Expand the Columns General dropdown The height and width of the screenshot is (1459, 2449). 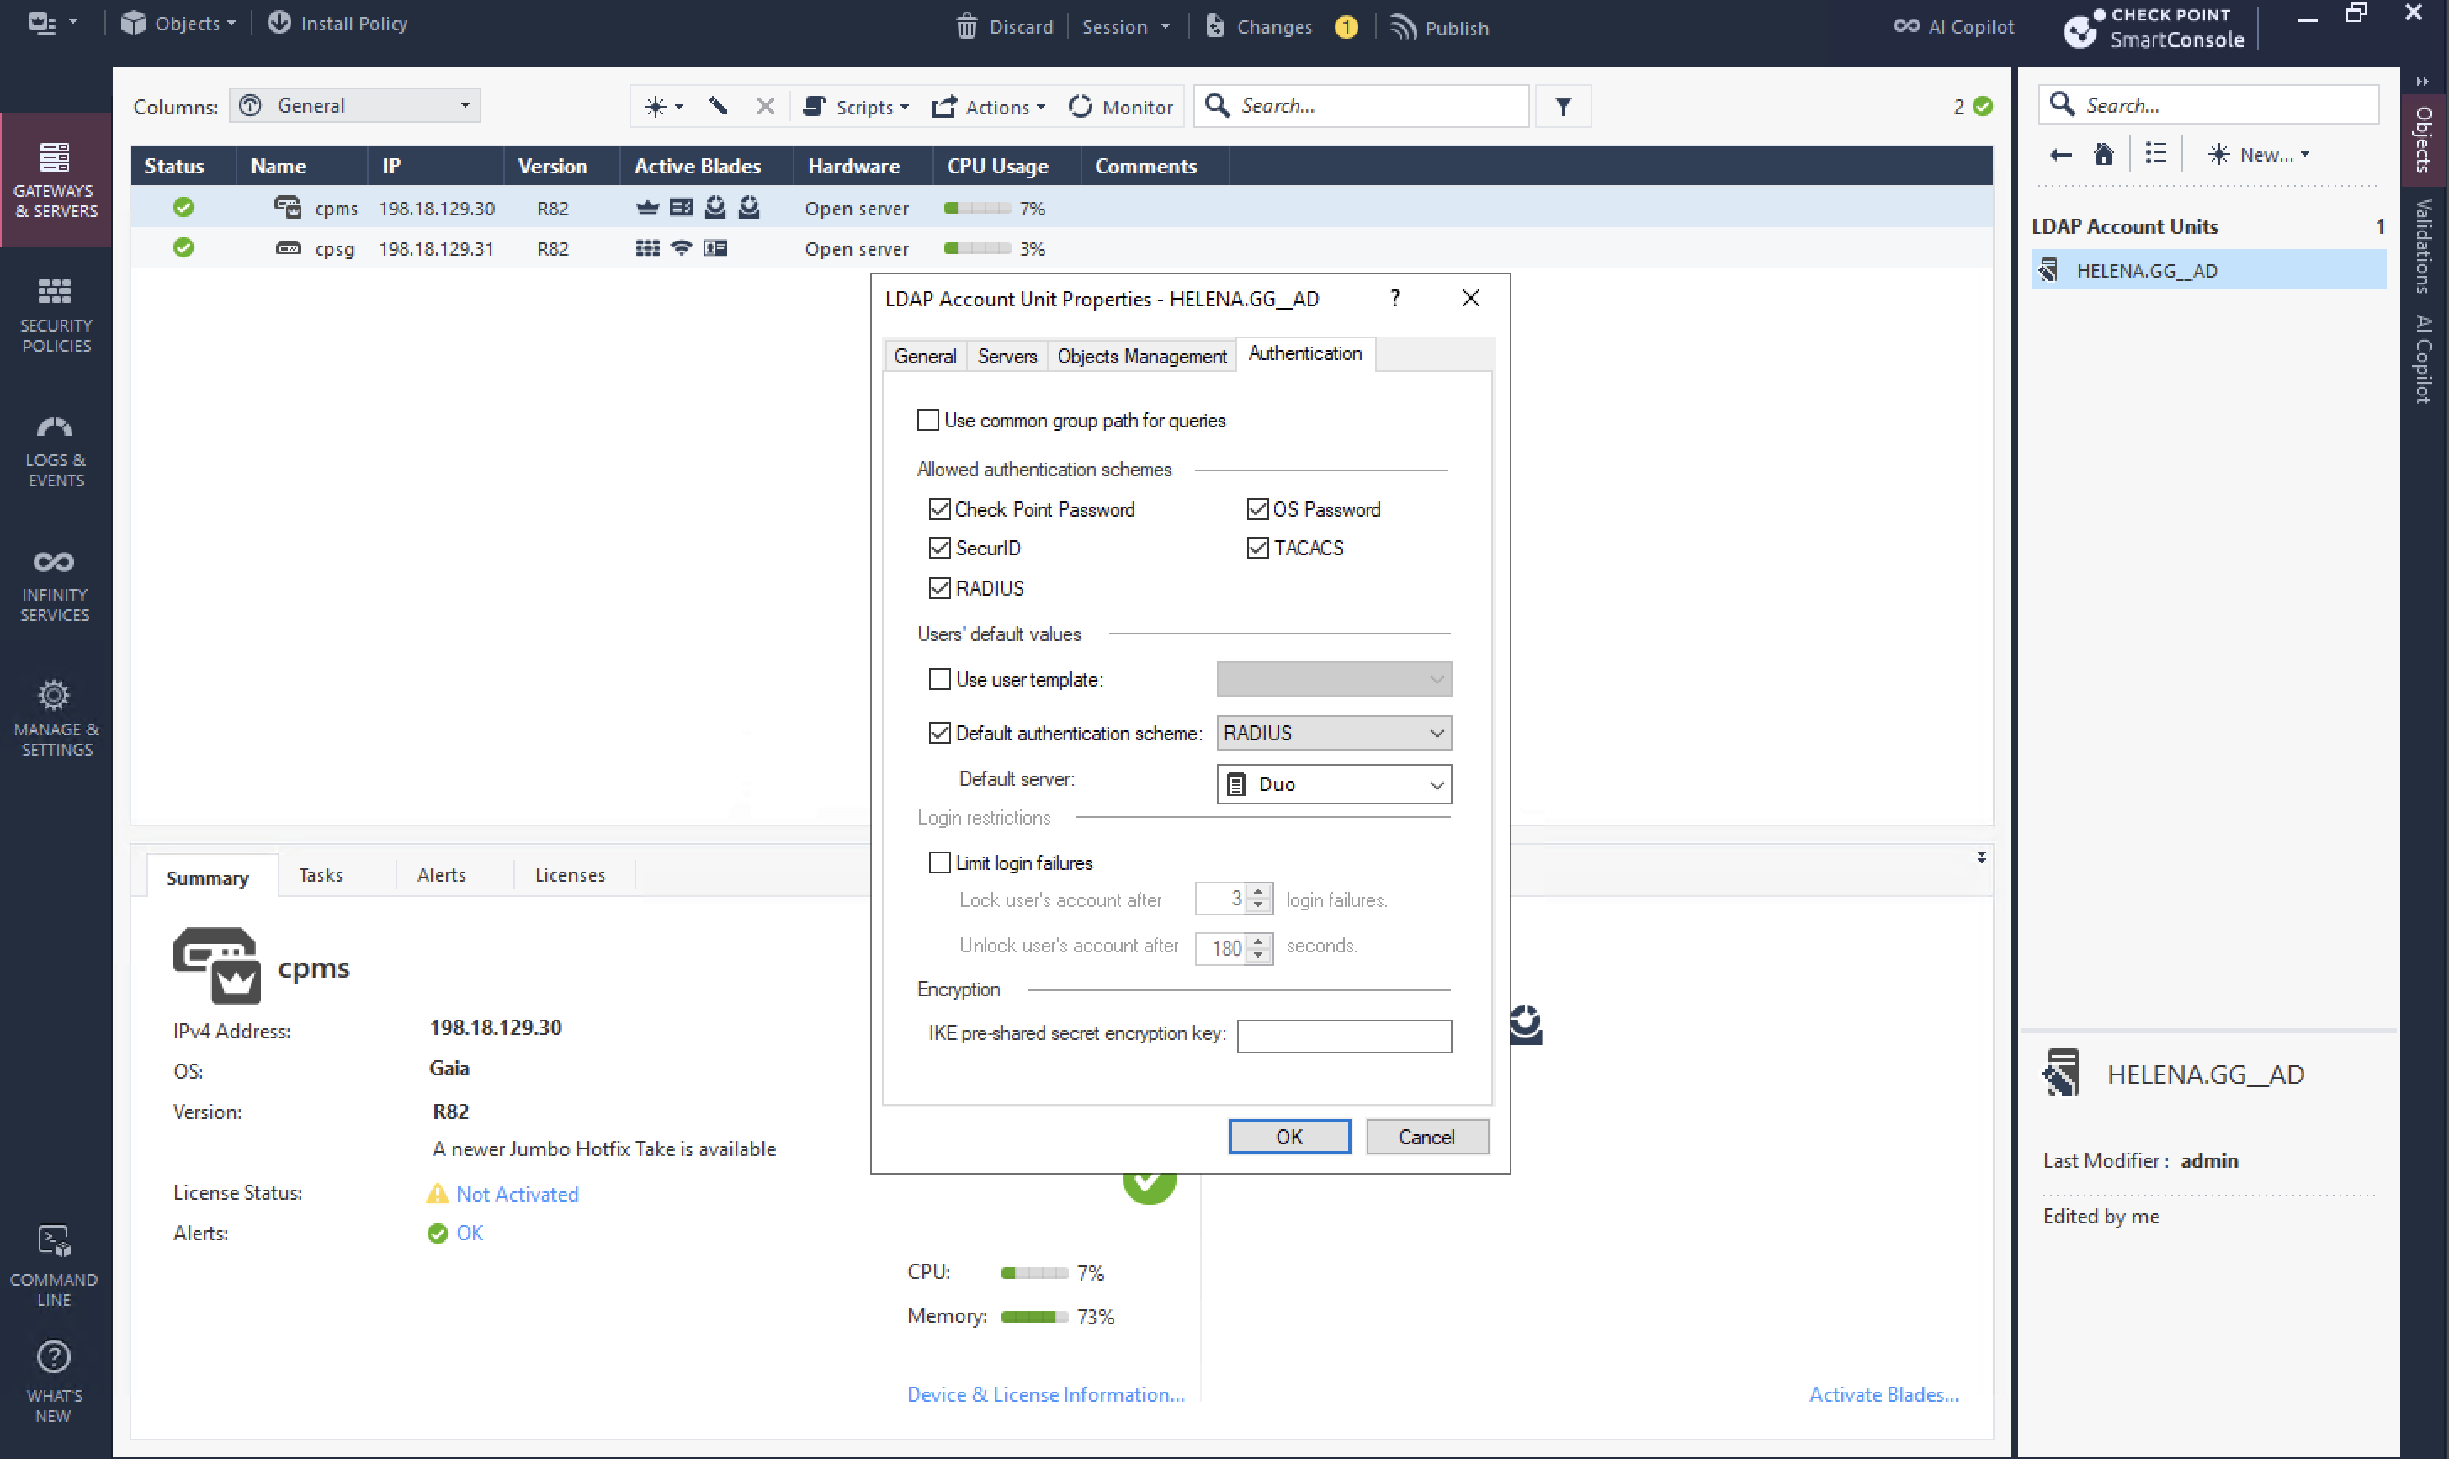356,106
